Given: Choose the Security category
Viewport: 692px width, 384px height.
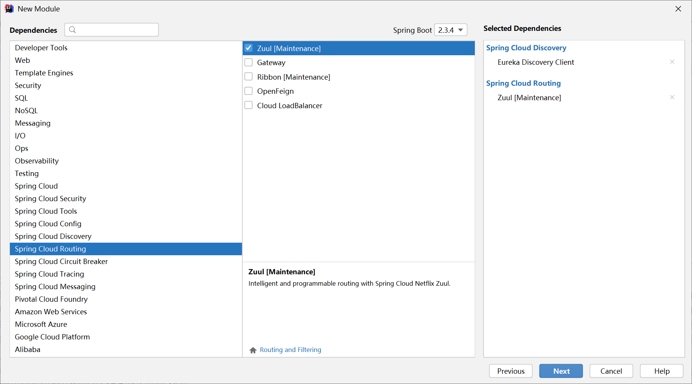Looking at the screenshot, I should pyautogui.click(x=126, y=85).
